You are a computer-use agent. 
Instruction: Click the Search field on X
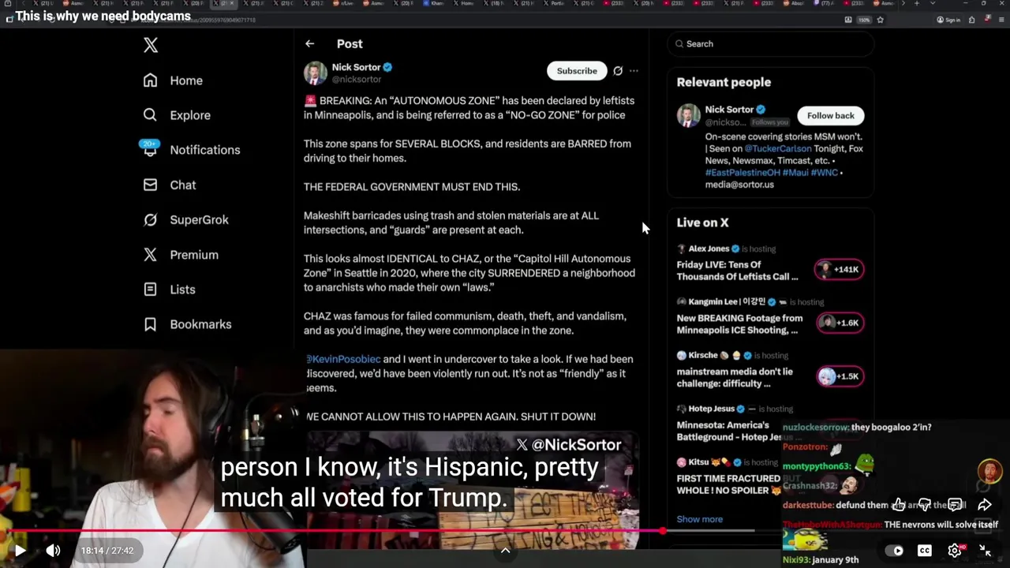[x=771, y=44]
